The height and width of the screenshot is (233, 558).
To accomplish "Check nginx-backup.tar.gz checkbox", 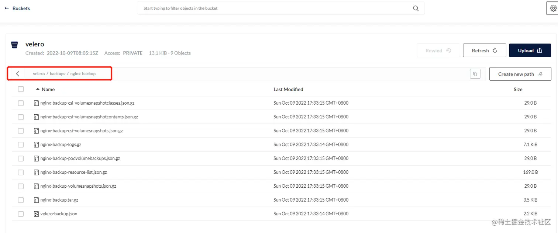I will [x=21, y=200].
